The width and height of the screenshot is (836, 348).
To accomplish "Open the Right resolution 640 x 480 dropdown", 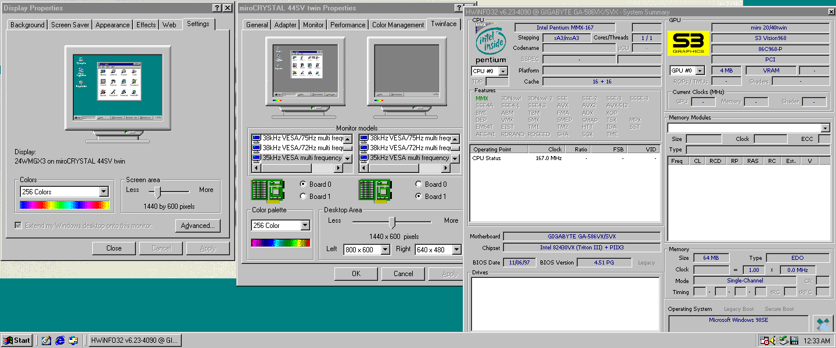I will (456, 250).
